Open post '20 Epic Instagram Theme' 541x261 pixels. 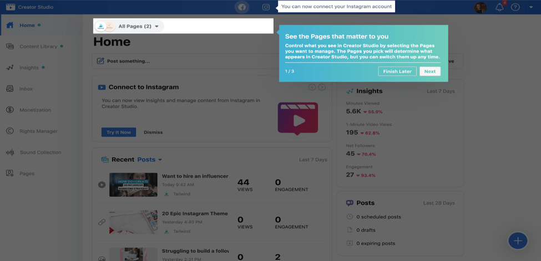point(195,213)
